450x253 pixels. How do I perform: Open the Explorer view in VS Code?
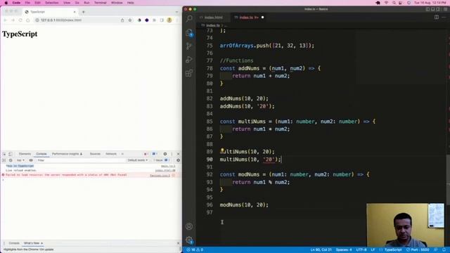(x=189, y=33)
